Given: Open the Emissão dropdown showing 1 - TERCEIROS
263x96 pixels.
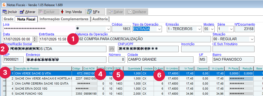Looking at the screenshot, I should pyautogui.click(x=199, y=29).
